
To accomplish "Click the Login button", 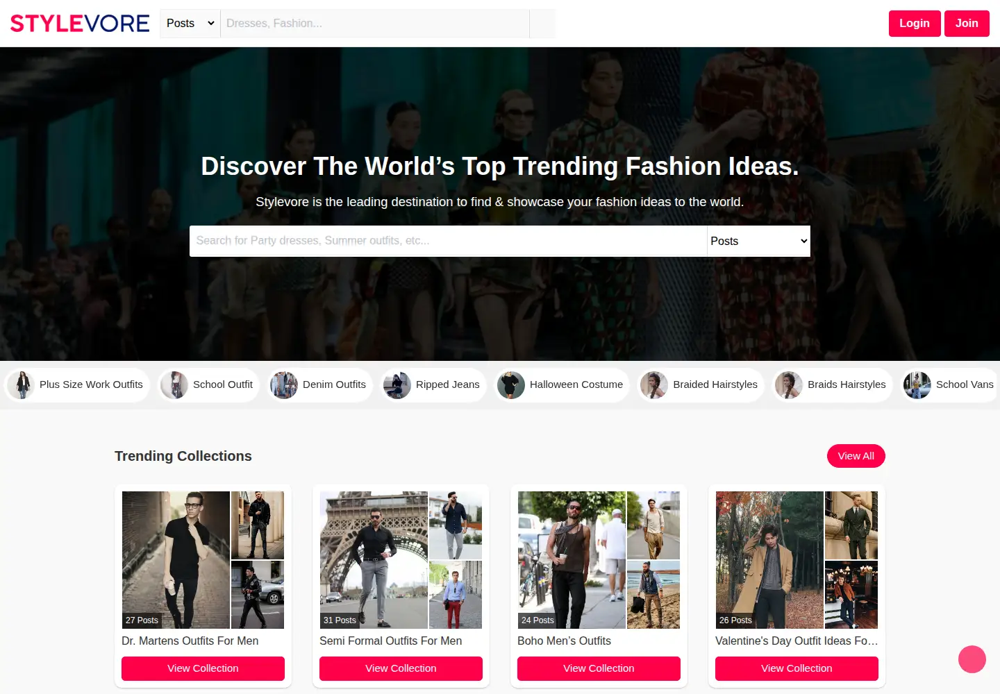I will (x=915, y=24).
